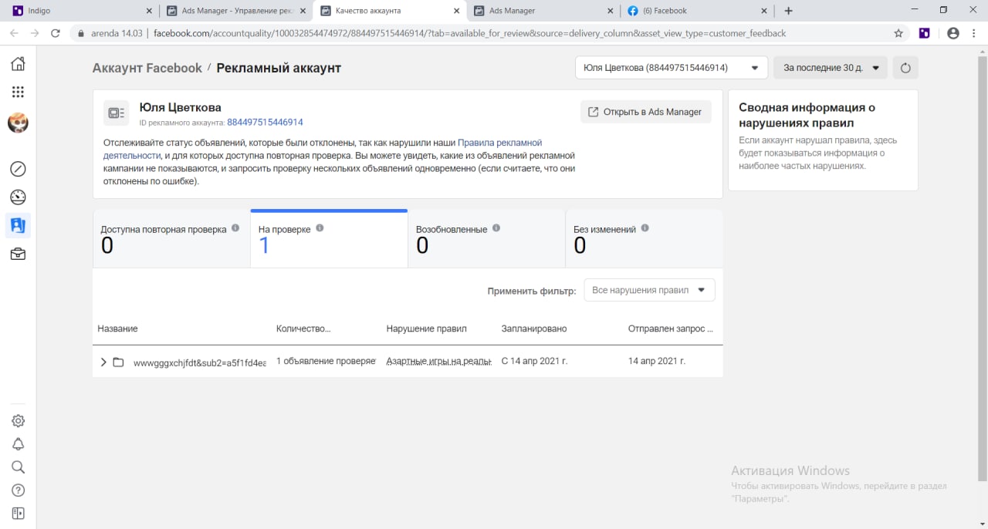The image size is (988, 529).
Task: Click the profile avatar in sidebar
Action: point(18,123)
